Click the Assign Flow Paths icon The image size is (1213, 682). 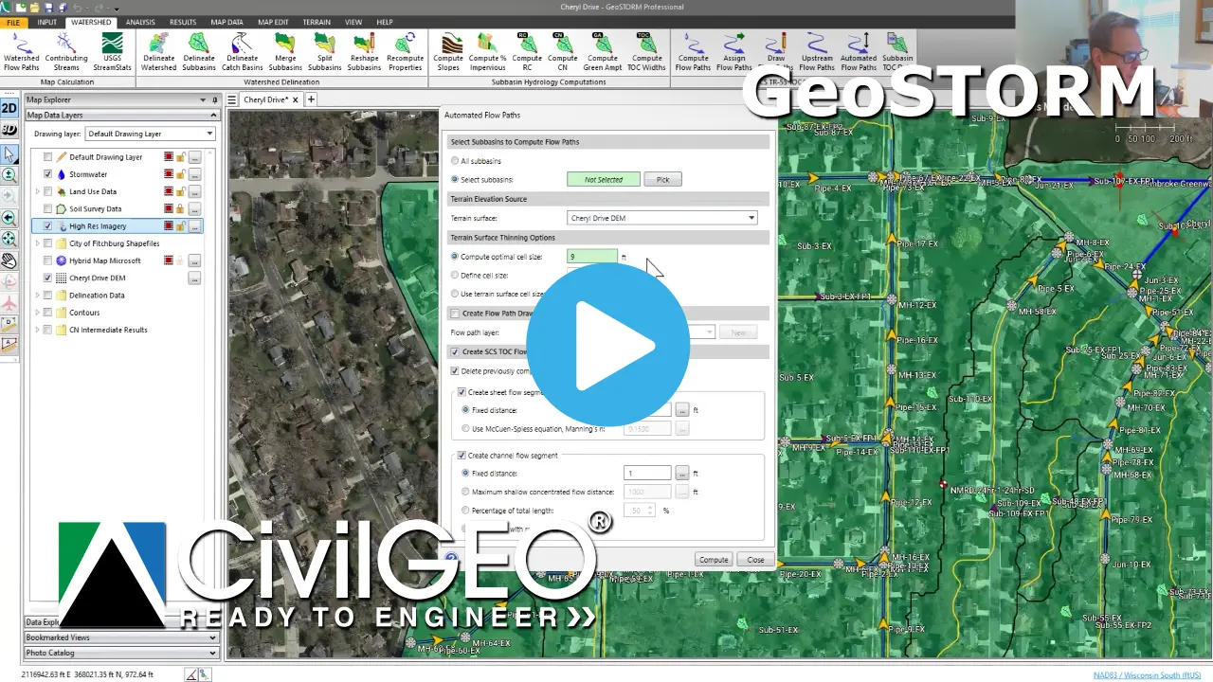click(x=733, y=51)
